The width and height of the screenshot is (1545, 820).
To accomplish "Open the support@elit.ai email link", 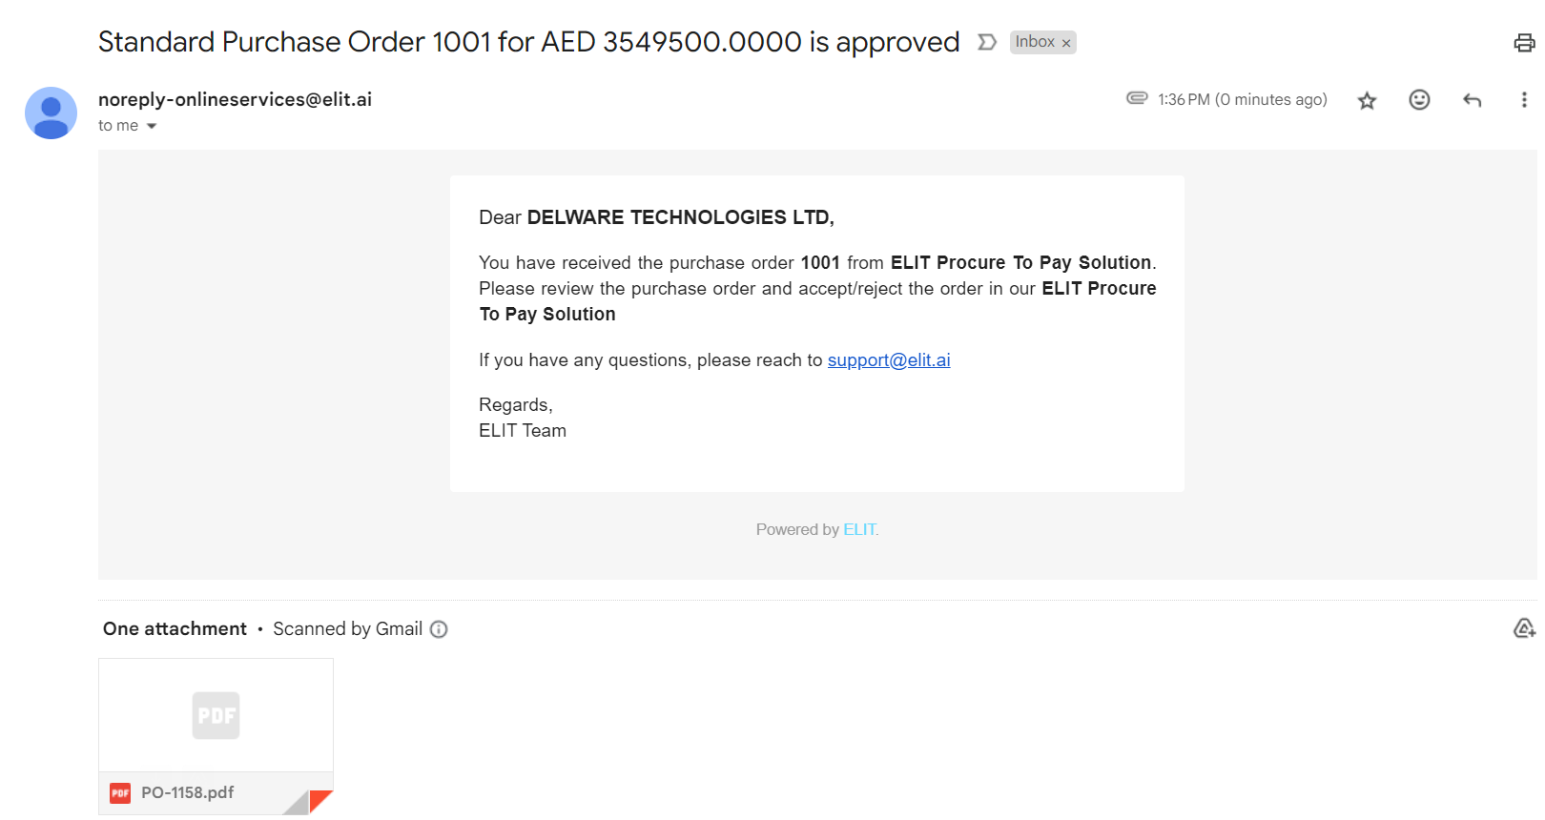I will coord(888,360).
